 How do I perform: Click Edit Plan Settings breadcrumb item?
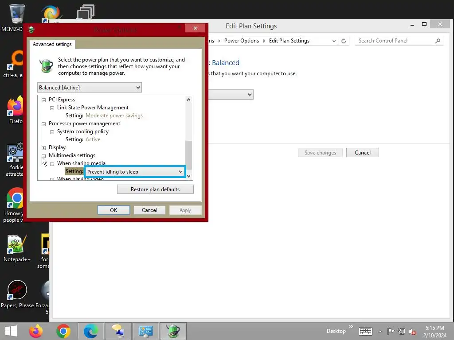(289, 41)
